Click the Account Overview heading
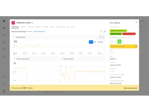The height and width of the screenshot is (112, 149). pos(19,32)
